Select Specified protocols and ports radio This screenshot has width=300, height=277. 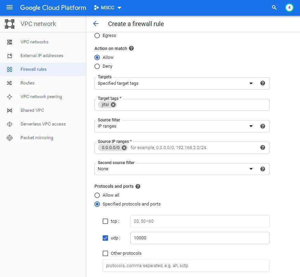(x=97, y=204)
